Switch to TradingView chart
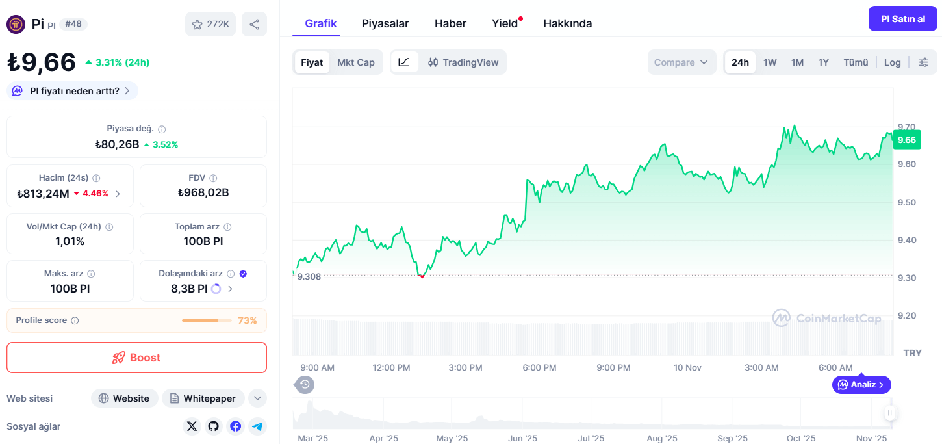 [x=463, y=62]
